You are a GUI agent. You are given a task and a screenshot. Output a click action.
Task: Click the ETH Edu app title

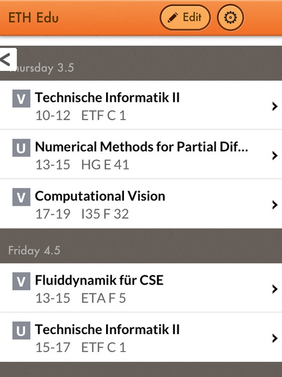[x=34, y=18]
